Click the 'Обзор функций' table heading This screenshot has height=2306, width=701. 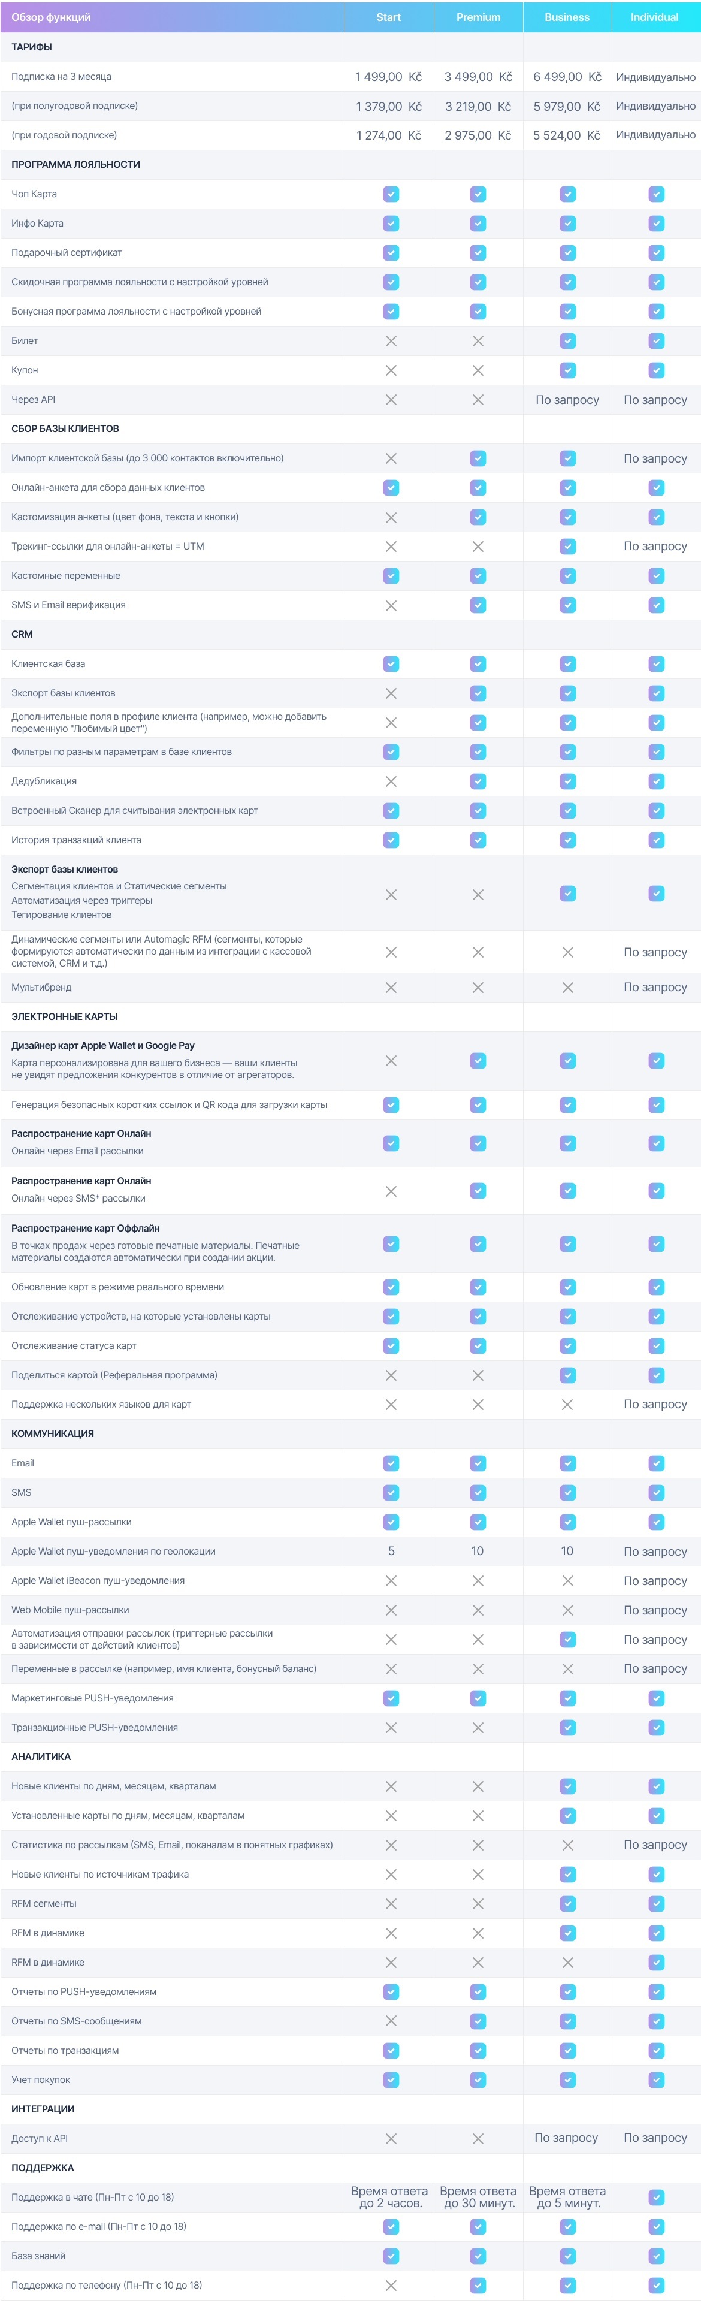51,17
